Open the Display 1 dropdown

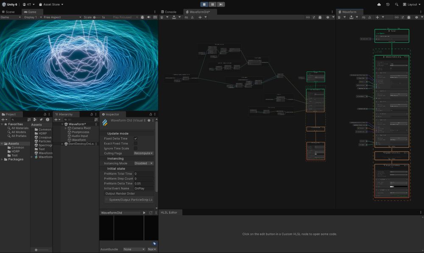coord(33,17)
